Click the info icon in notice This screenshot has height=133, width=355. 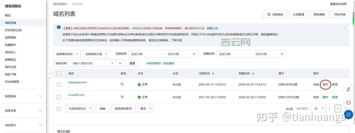click(x=59, y=27)
